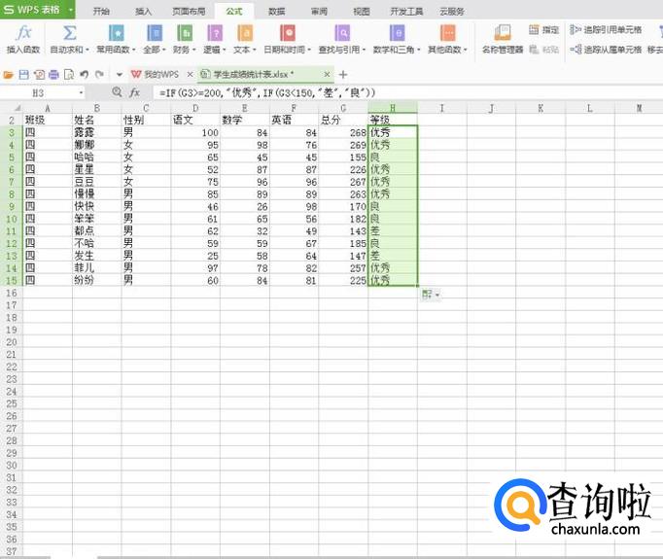Select the 等级 header cell
This screenshot has width=663, height=559.
(393, 120)
